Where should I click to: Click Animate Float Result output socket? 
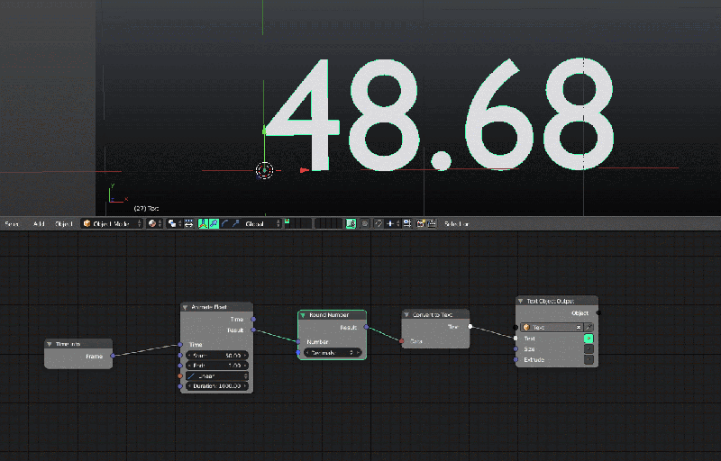[253, 330]
